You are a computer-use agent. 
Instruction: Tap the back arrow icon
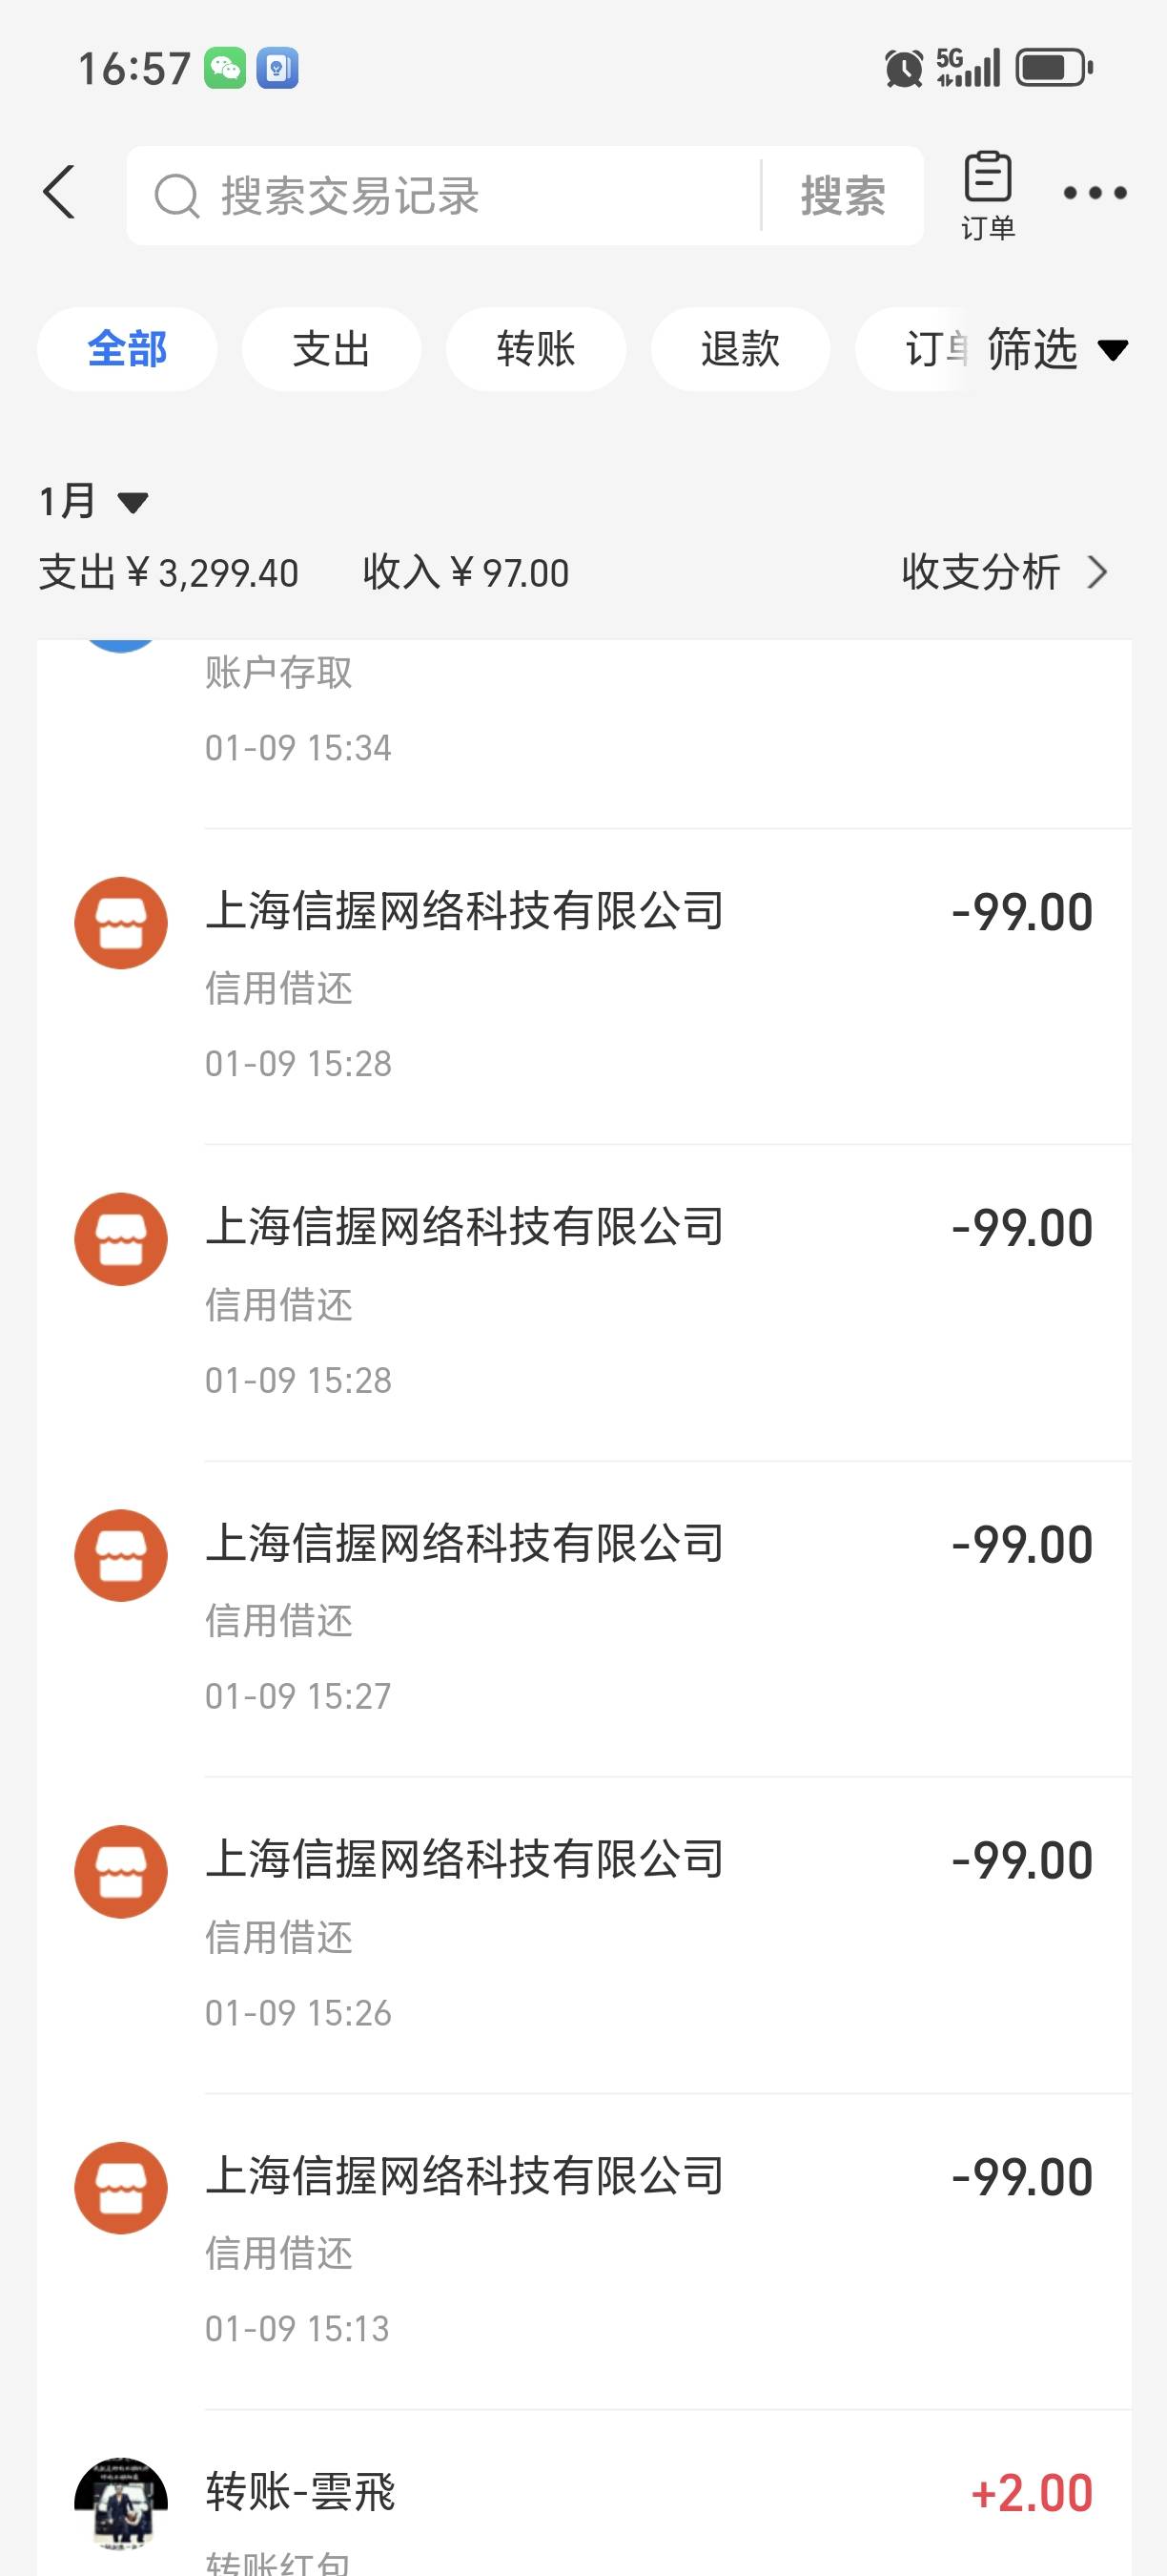60,192
